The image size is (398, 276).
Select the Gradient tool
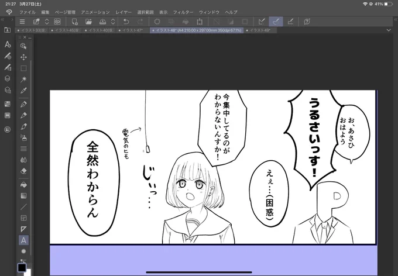pyautogui.click(x=23, y=196)
